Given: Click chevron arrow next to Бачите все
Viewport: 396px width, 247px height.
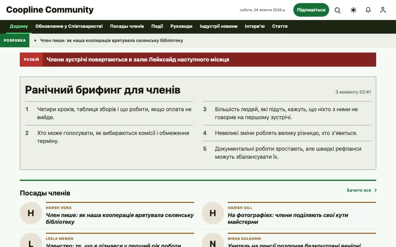Looking at the screenshot, I should click(376, 190).
